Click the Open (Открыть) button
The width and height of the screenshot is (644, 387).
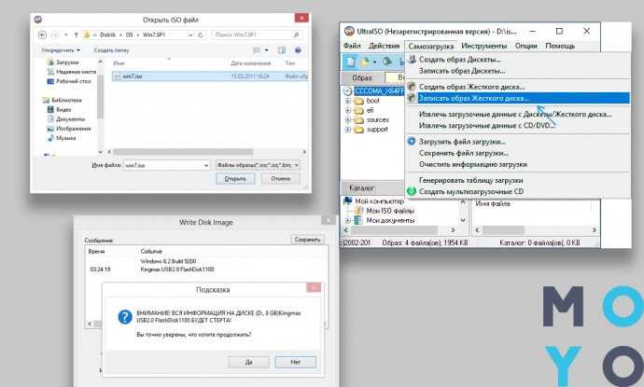point(235,179)
